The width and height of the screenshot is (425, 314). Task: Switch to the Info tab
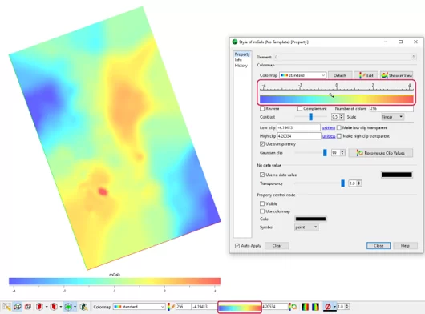(x=238, y=60)
